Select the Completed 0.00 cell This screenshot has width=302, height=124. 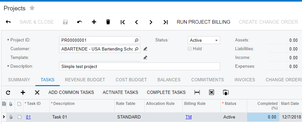(263, 117)
